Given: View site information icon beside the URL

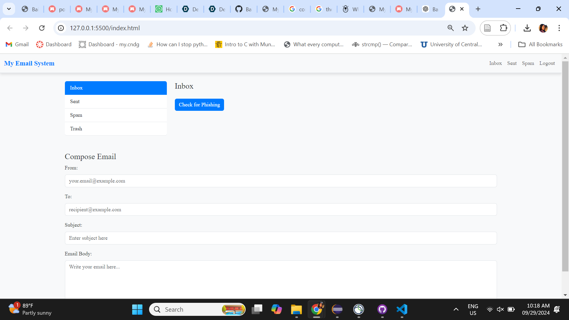Looking at the screenshot, I should pos(61,28).
